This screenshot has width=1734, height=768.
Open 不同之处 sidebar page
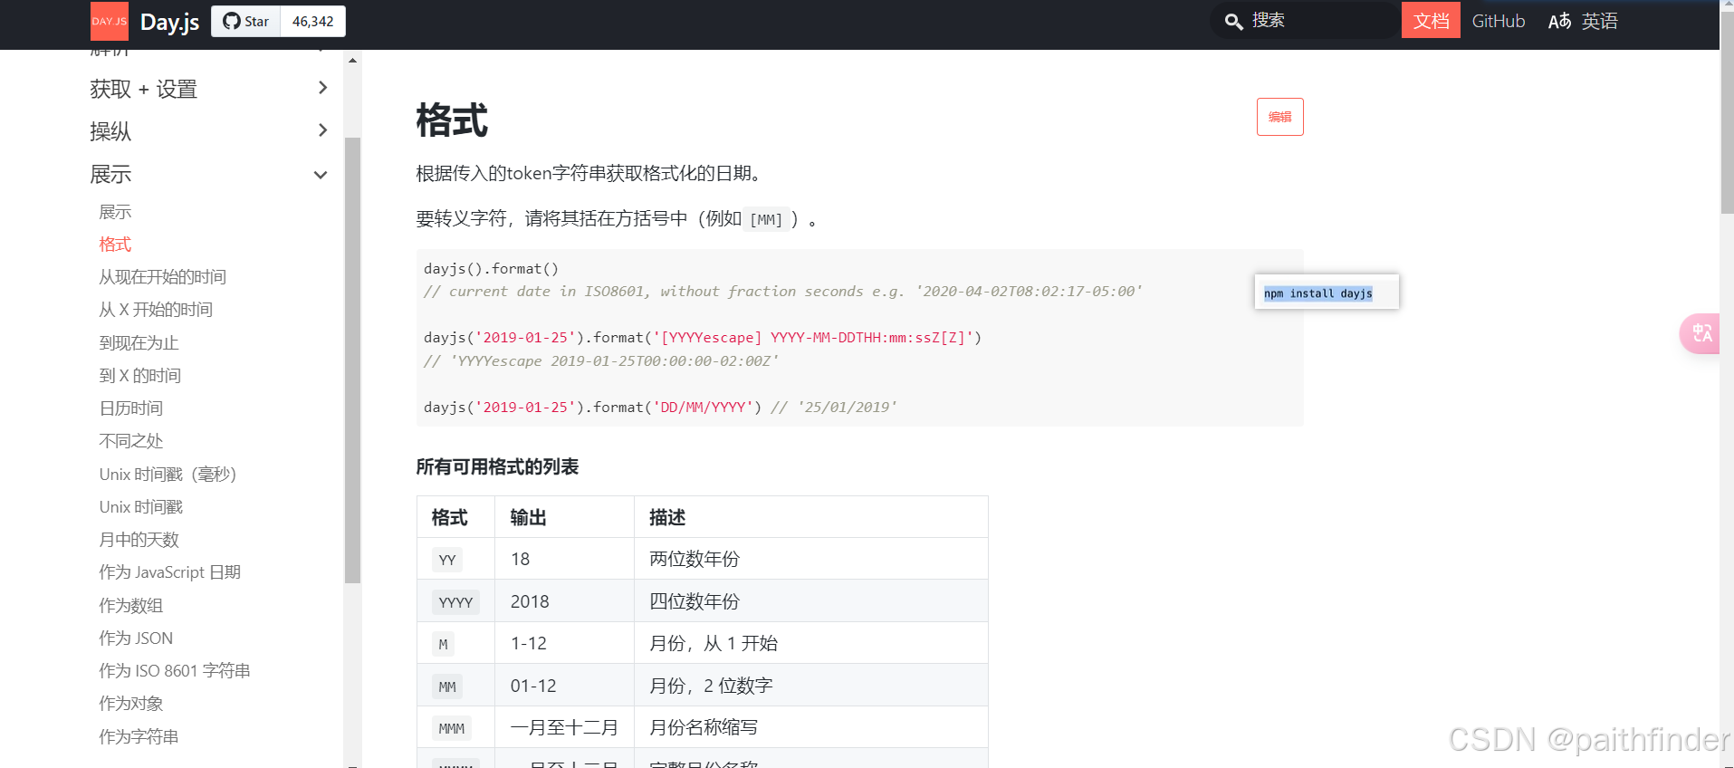[x=130, y=441]
